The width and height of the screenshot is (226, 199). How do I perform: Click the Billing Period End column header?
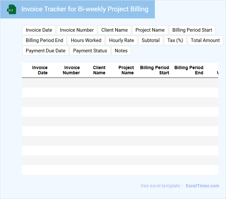pos(189,70)
